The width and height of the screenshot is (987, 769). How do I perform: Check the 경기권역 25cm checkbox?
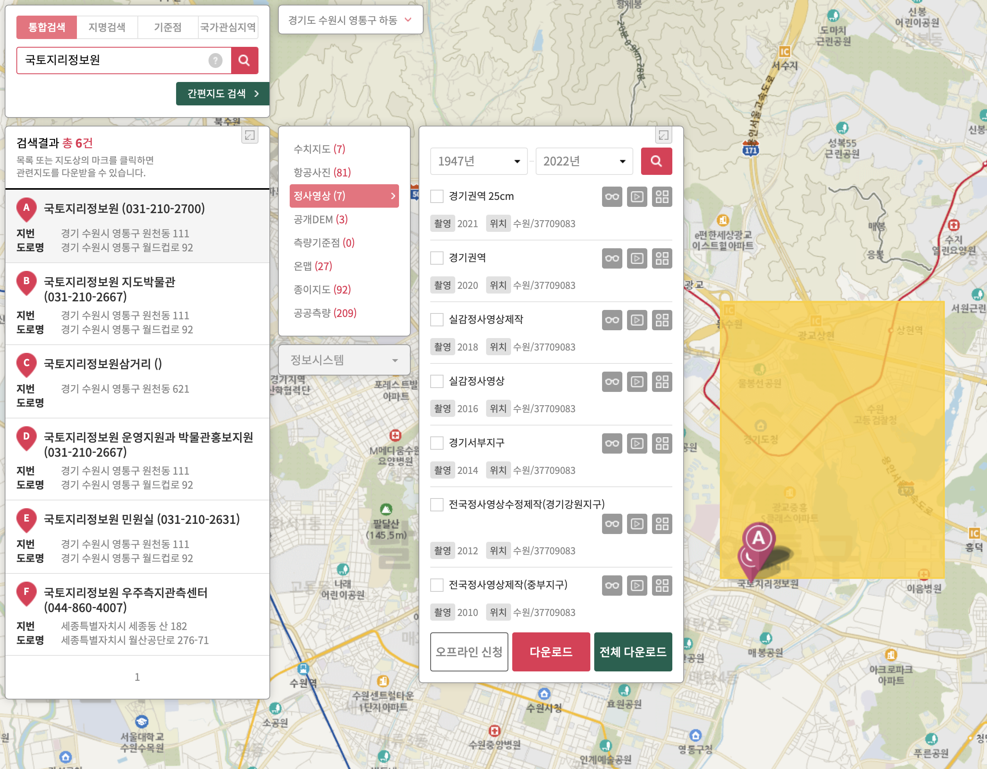tap(436, 196)
